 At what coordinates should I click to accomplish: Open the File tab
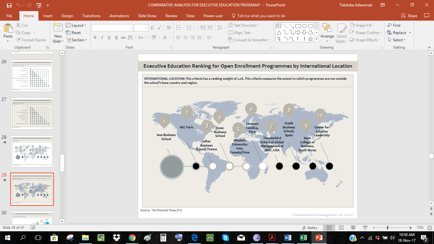point(9,16)
